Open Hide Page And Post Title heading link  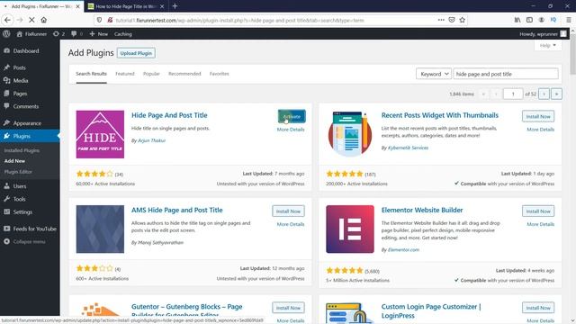click(x=169, y=115)
